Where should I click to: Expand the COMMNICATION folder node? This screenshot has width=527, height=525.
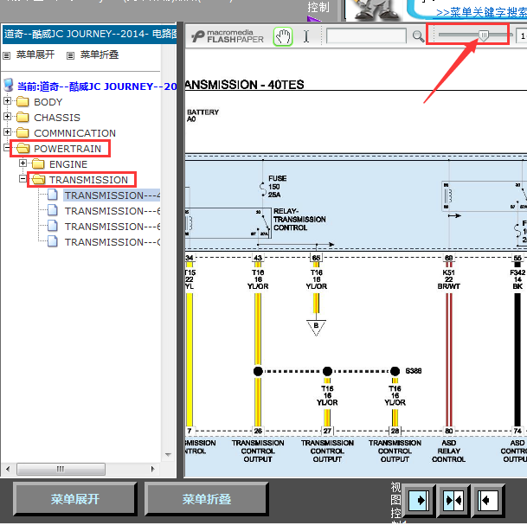(7, 131)
